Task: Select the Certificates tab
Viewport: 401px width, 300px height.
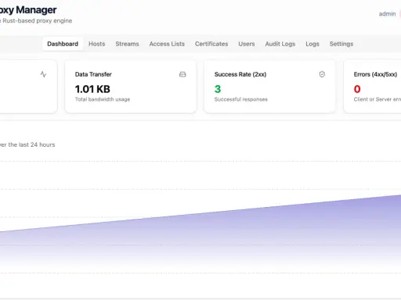Action: (x=211, y=44)
